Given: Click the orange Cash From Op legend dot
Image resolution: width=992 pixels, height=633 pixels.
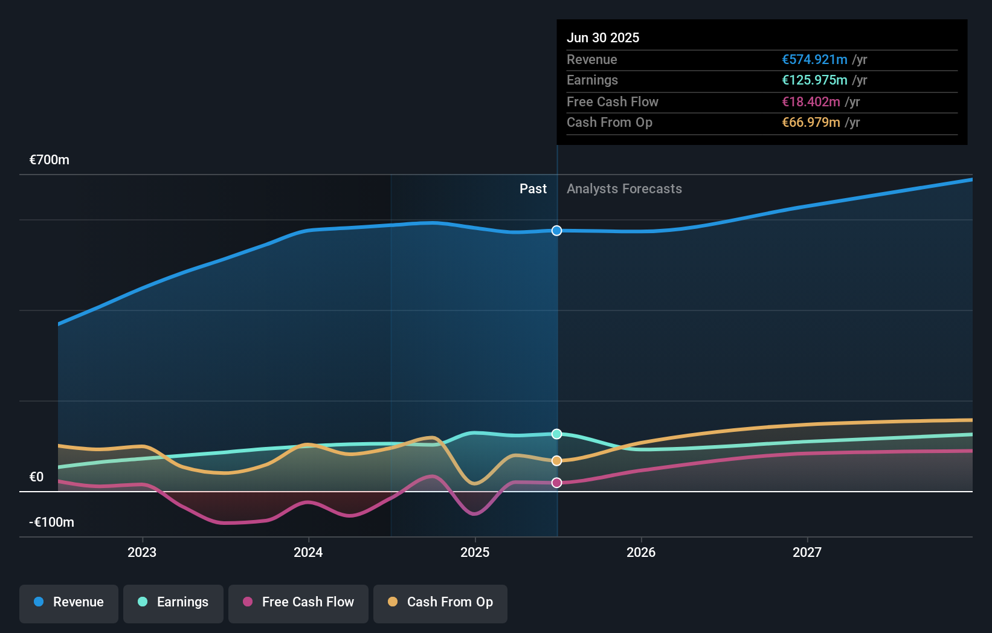Looking at the screenshot, I should [x=393, y=602].
